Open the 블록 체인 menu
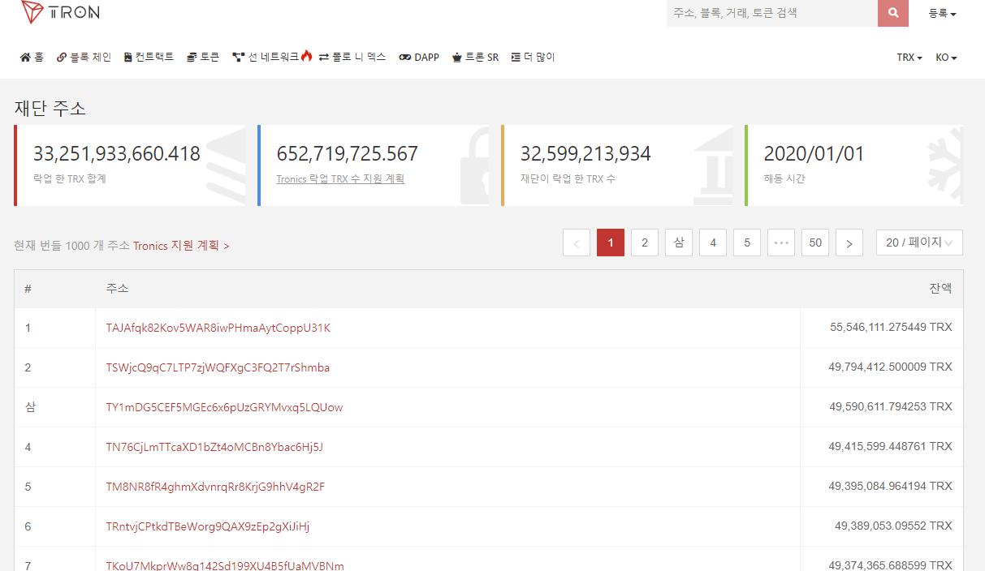Screen dimensions: 985x571 84,58
